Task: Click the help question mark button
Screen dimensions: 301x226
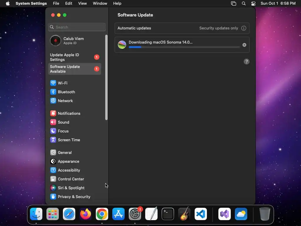Action: [x=247, y=62]
